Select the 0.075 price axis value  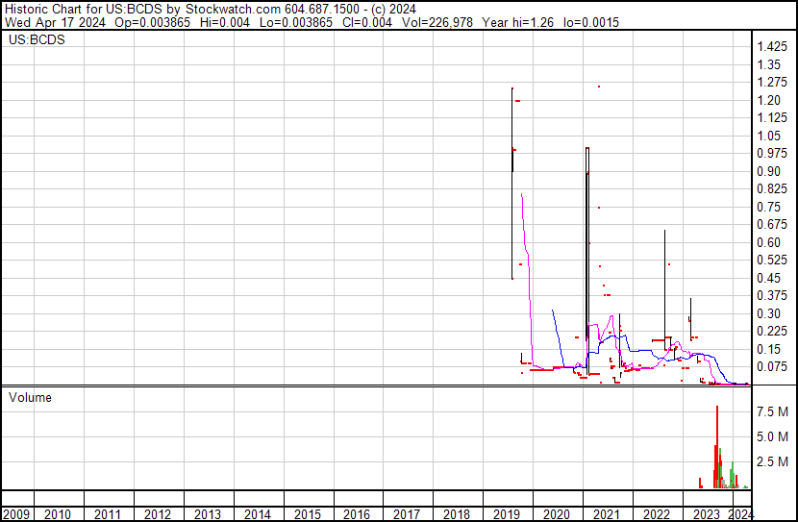point(772,366)
